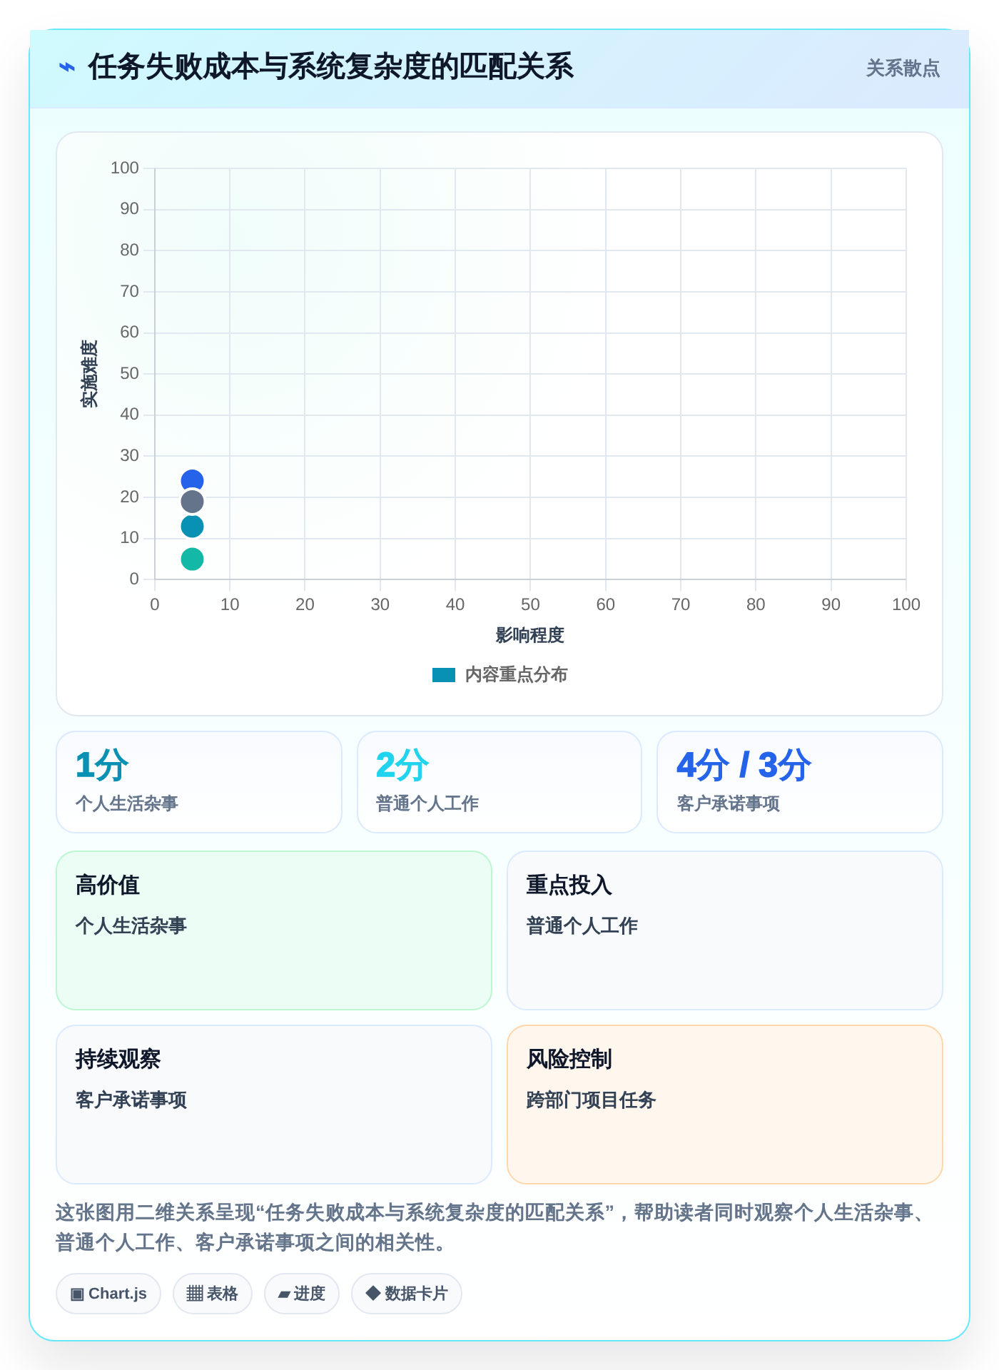Click the 内容重点分布 legend label
The width and height of the screenshot is (999, 1370).
[x=516, y=675]
